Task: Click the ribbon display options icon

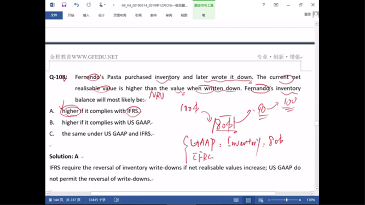Action: click(x=276, y=5)
